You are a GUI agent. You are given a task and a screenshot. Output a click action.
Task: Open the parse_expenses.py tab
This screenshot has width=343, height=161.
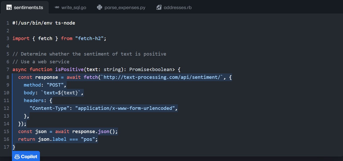point(121,7)
